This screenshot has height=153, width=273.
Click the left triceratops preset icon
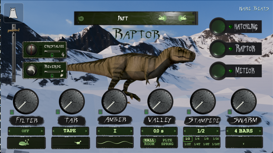pos(162,18)
